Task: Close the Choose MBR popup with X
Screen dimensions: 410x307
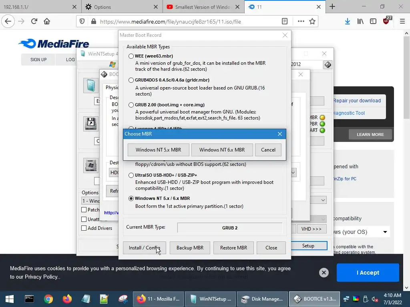Action: coord(280,134)
